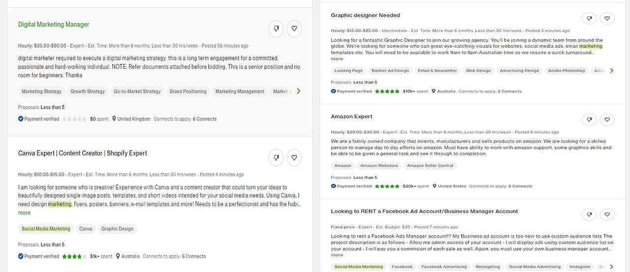This screenshot has width=630, height=272.
Task: Thumbs down the Amazon Expert job
Action: click(x=589, y=119)
